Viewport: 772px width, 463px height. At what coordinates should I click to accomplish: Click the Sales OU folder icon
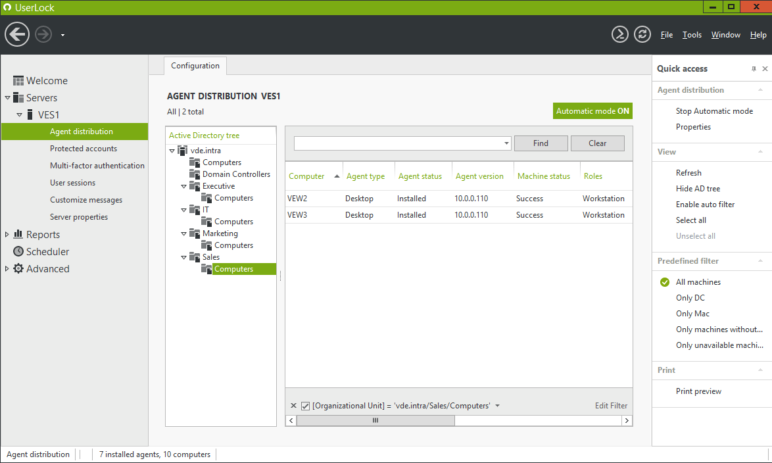(x=195, y=256)
